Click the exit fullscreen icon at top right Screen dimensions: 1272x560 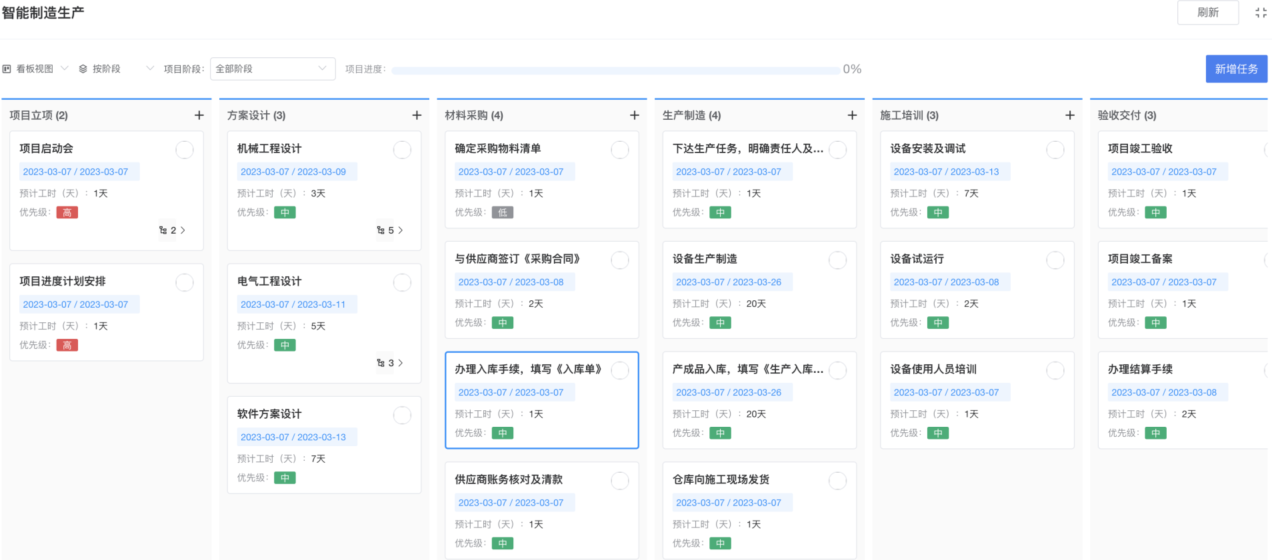1260,13
